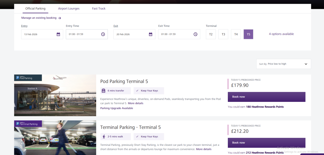Click the walking icon by 2-5 mins walk
This screenshot has width=324, height=155.
click(x=104, y=137)
